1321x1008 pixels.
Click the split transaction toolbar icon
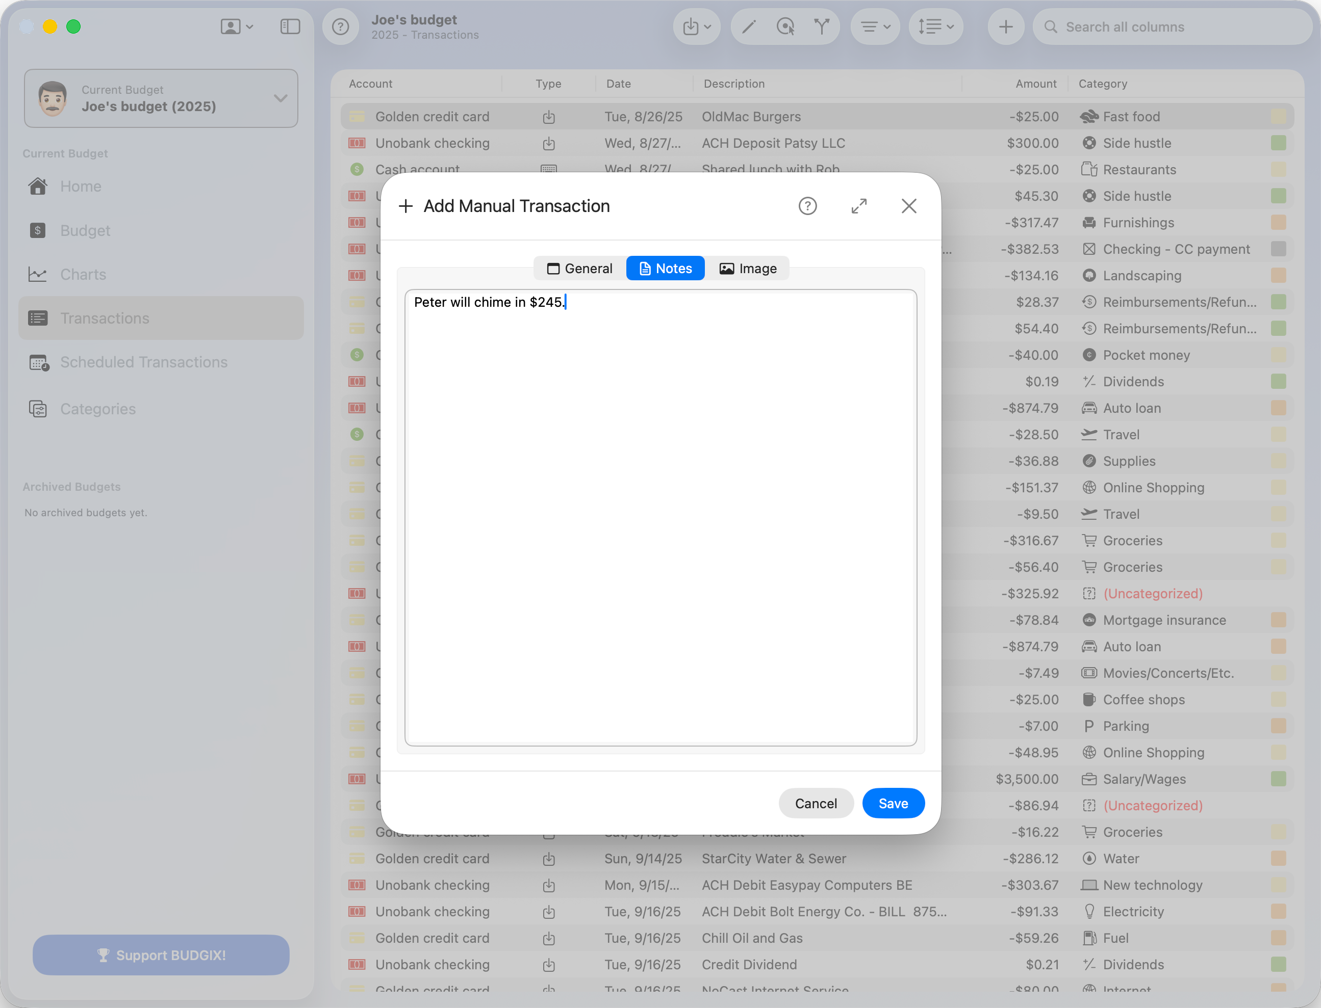[x=822, y=26]
